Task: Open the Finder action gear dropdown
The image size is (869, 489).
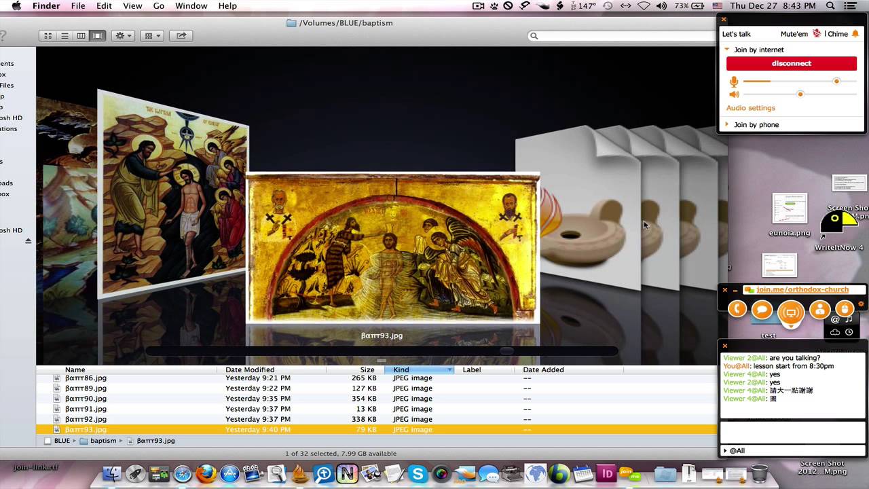Action: 123,36
